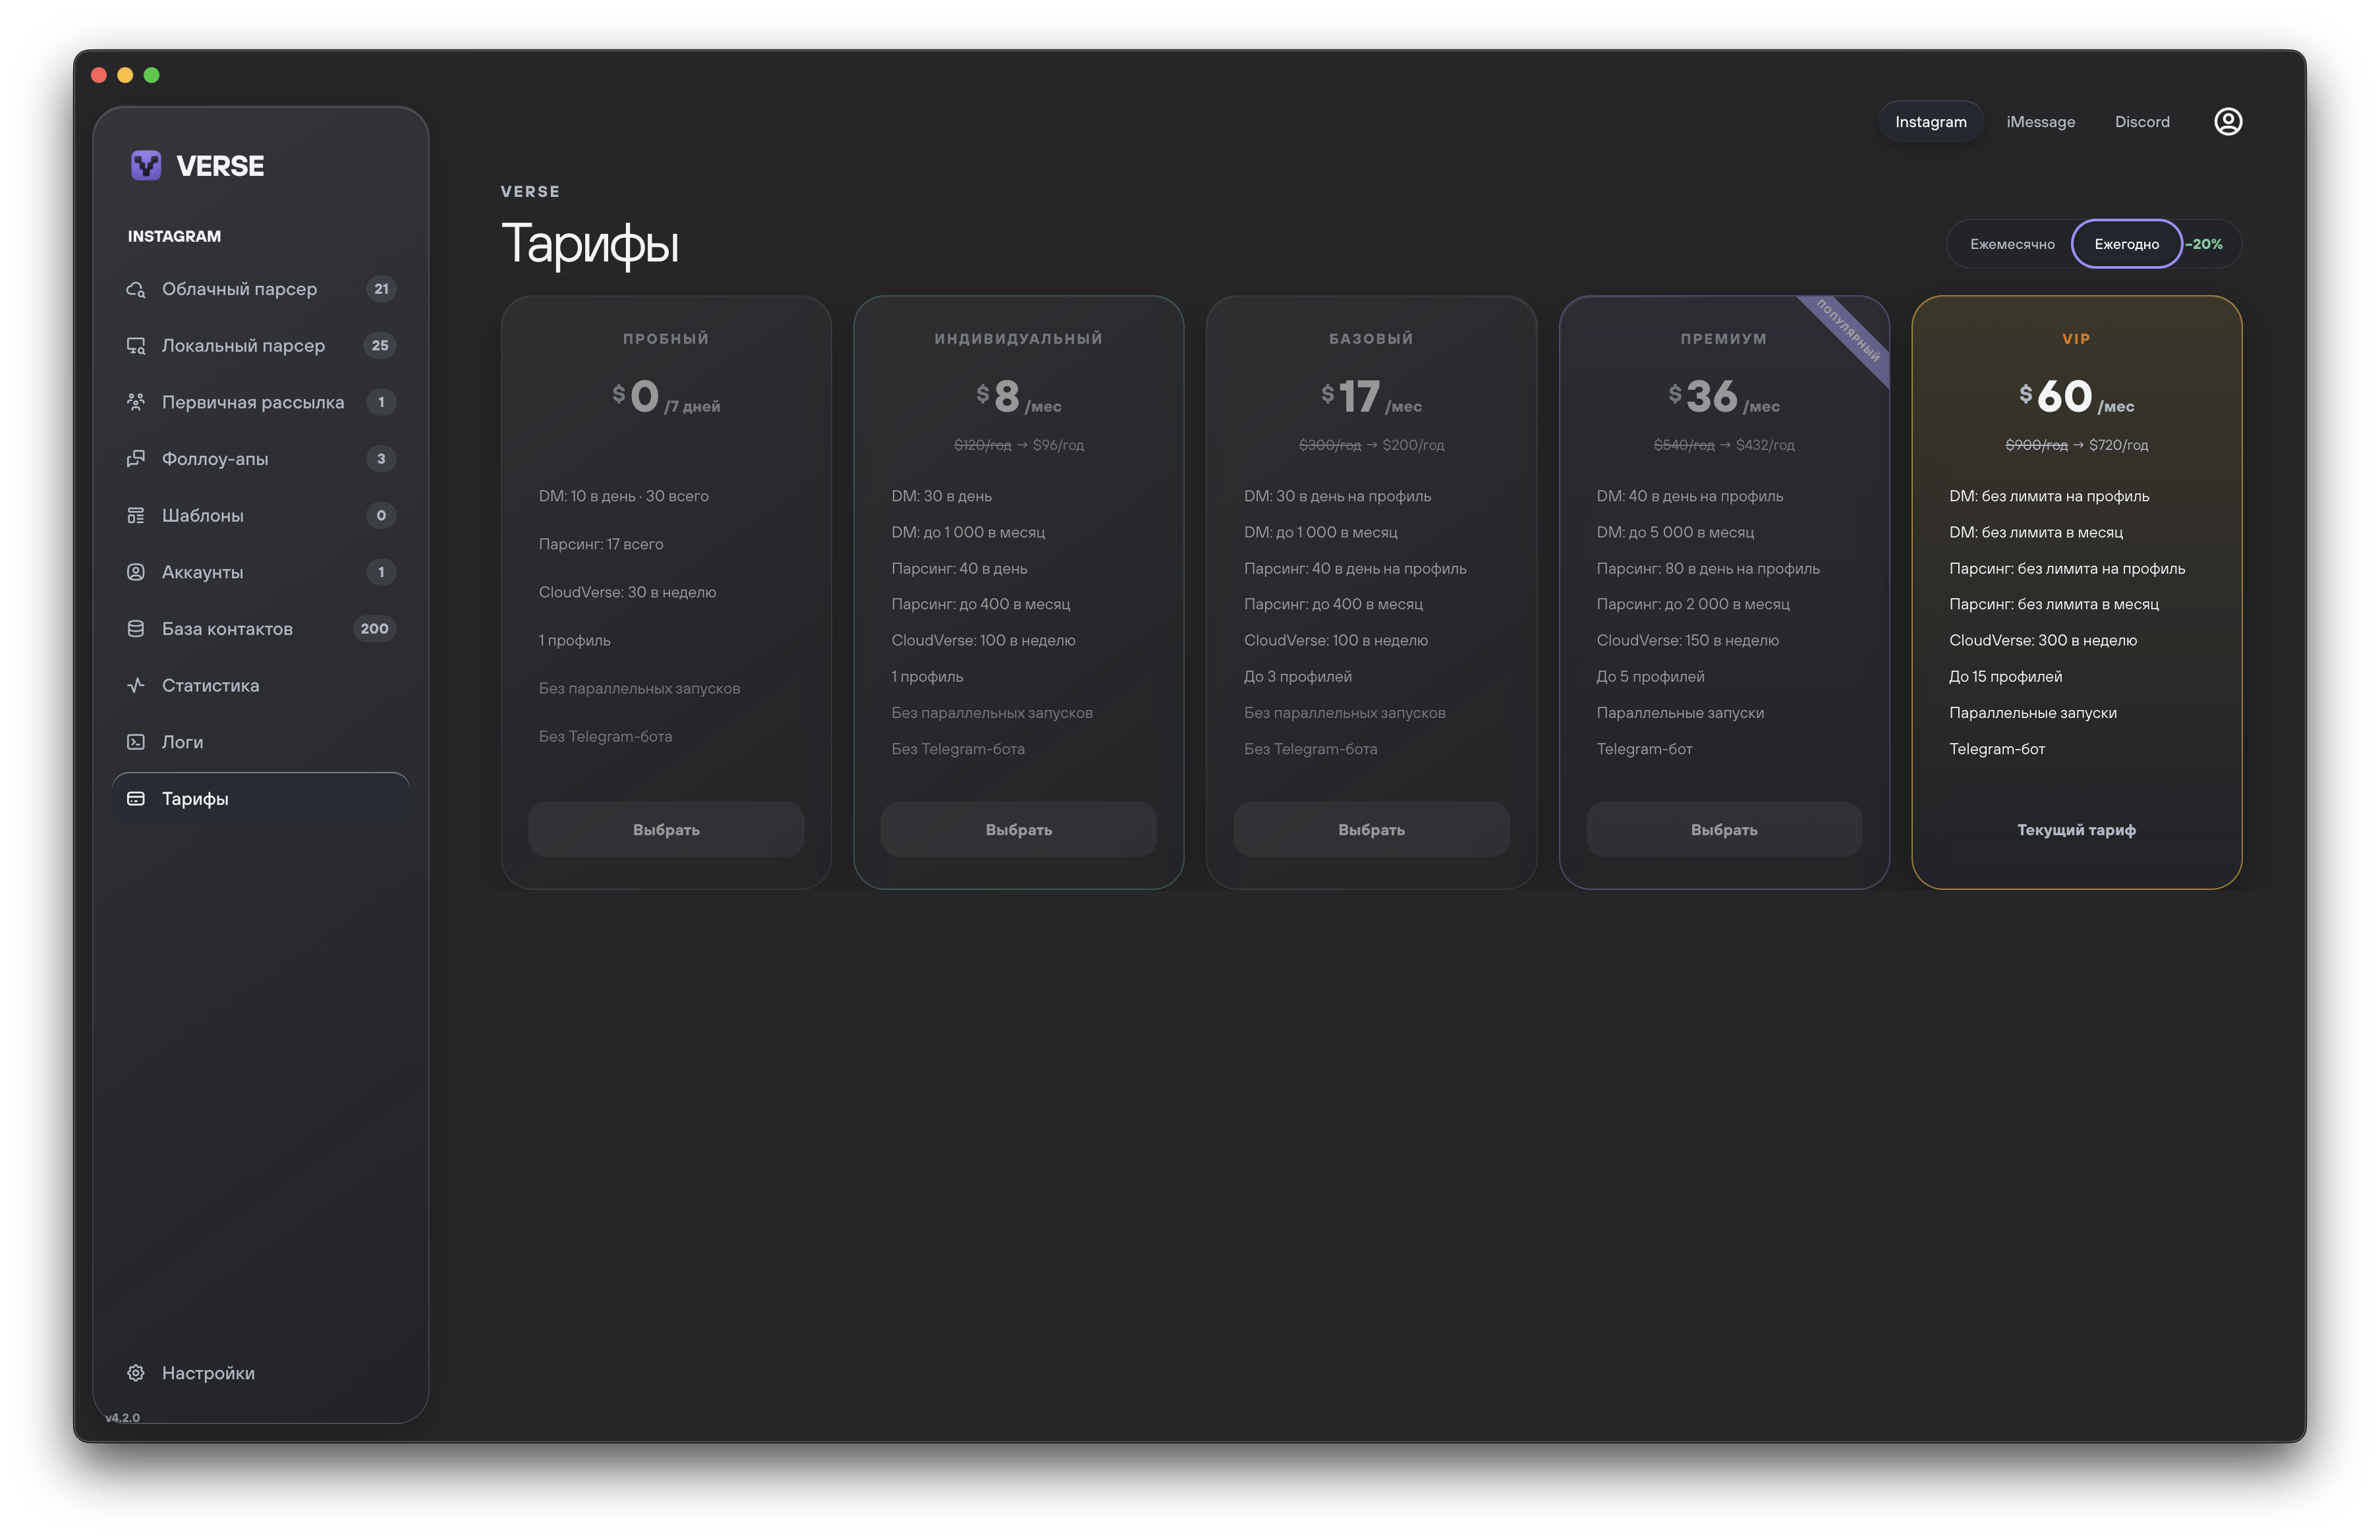Image resolution: width=2380 pixels, height=1540 pixels.
Task: Click the Аккаунты user circle icon
Action: pyautogui.click(x=136, y=572)
